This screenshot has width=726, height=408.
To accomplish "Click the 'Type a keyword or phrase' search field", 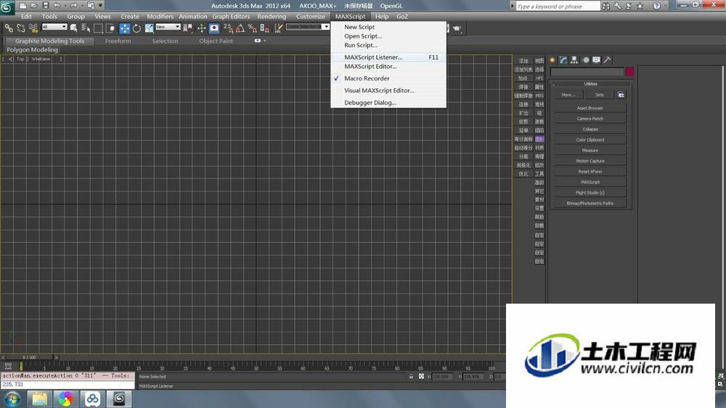I will 558,6.
